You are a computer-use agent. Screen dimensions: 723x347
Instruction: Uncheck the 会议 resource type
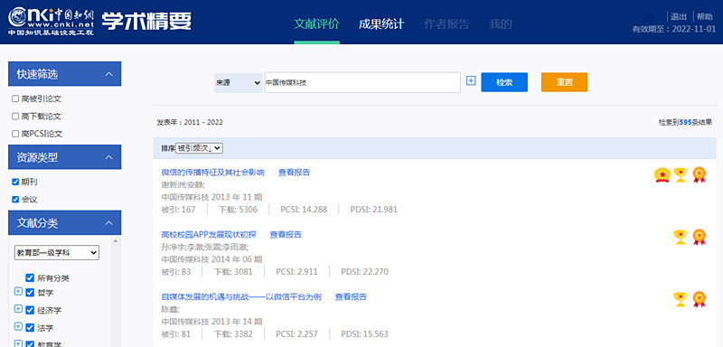[15, 200]
